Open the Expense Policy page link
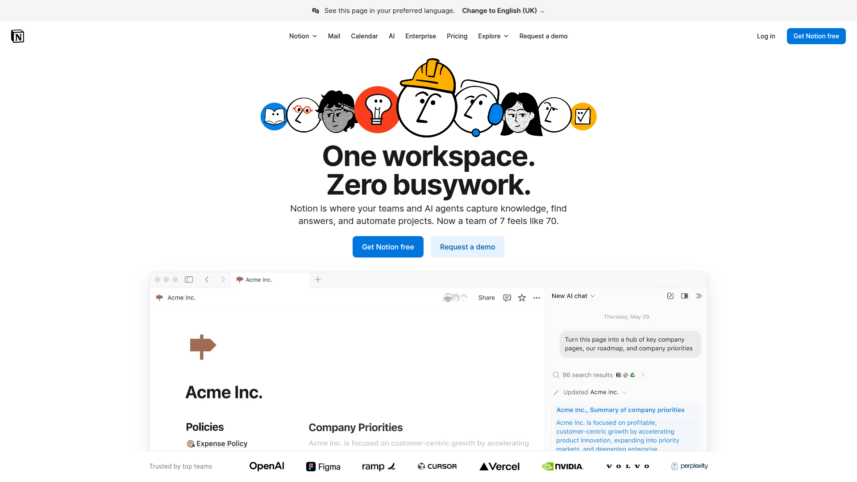 222,444
